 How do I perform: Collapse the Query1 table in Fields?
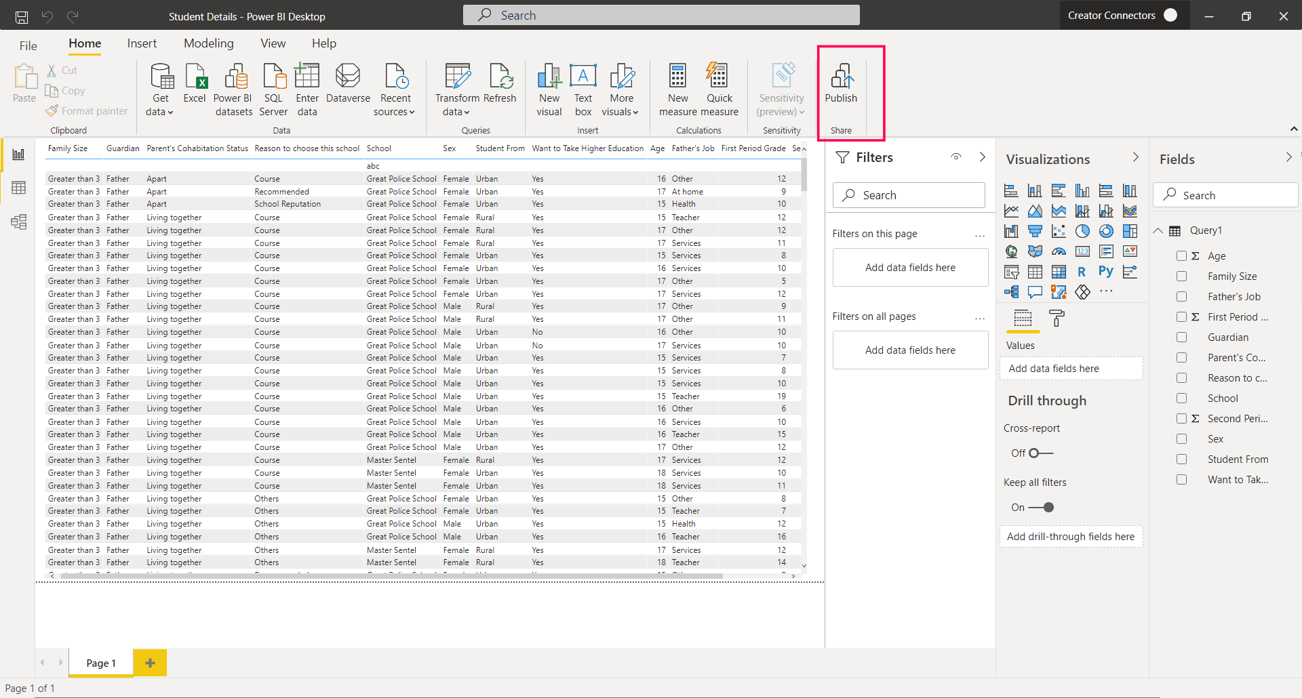pos(1158,230)
